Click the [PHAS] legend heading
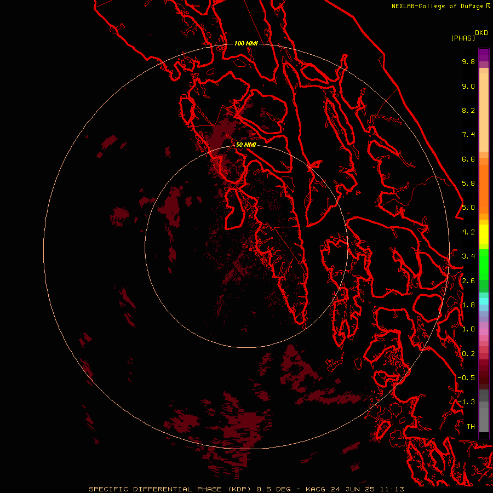 [463, 38]
